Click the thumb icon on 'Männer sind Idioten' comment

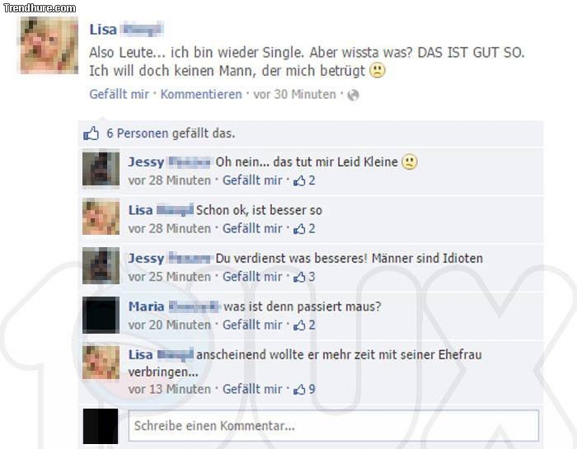[299, 277]
